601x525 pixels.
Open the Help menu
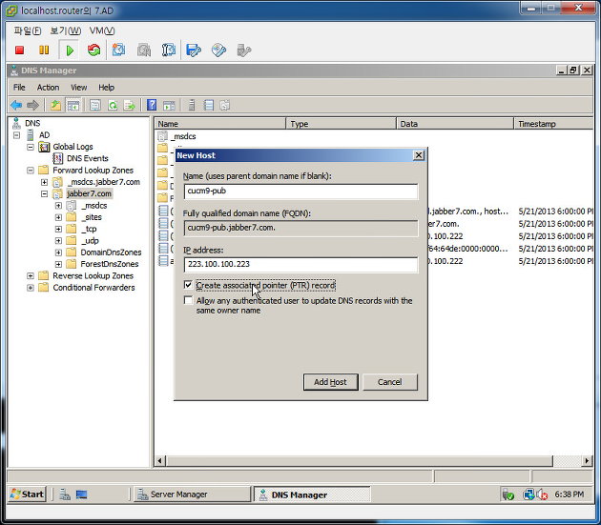coord(106,88)
